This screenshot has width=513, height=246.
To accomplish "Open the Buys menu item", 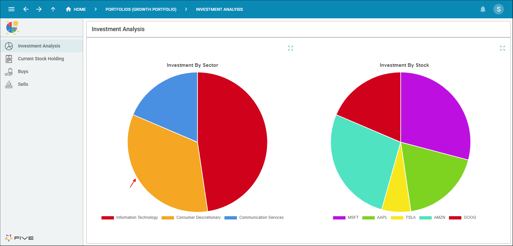I will pyautogui.click(x=23, y=71).
